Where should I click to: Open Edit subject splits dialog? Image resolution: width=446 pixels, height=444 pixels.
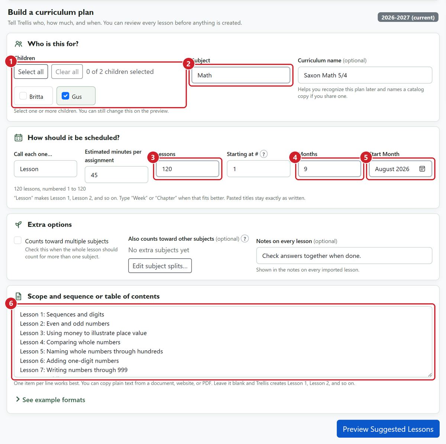pos(160,266)
